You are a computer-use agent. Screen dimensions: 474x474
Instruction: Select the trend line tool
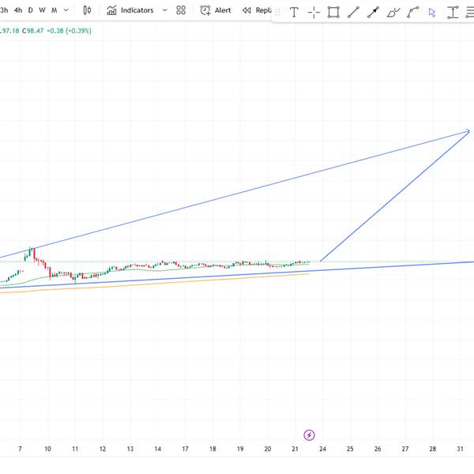353,13
